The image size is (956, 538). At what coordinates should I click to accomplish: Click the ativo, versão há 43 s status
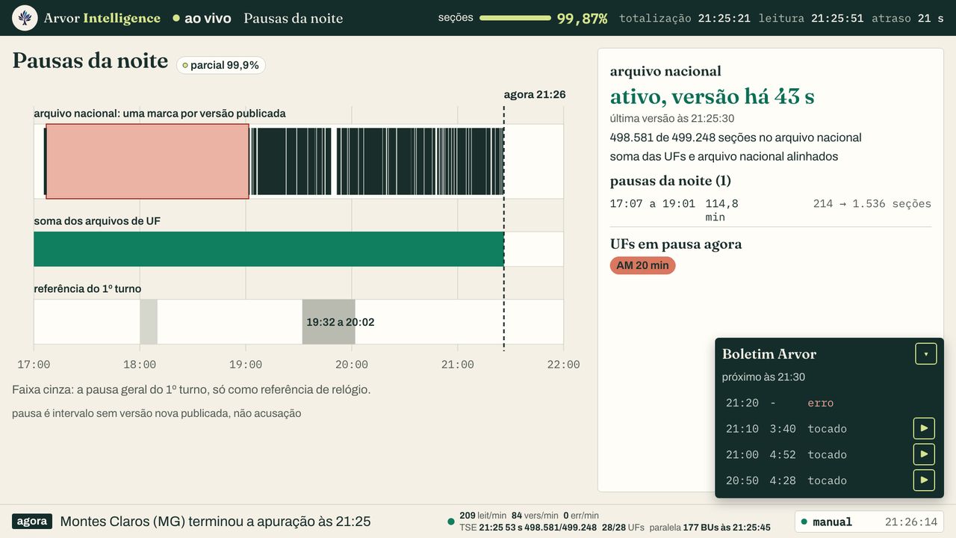click(x=712, y=96)
